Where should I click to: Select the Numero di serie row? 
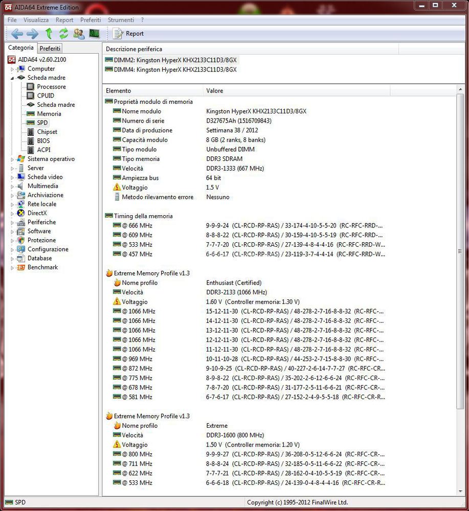tap(192, 121)
